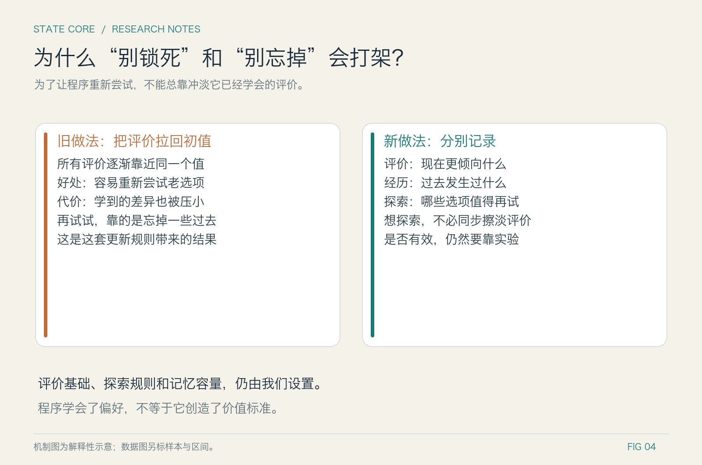Image resolution: width=702 pixels, height=465 pixels.
Task: Click the line 好处：容易重新尝试老选项
Action: (131, 182)
